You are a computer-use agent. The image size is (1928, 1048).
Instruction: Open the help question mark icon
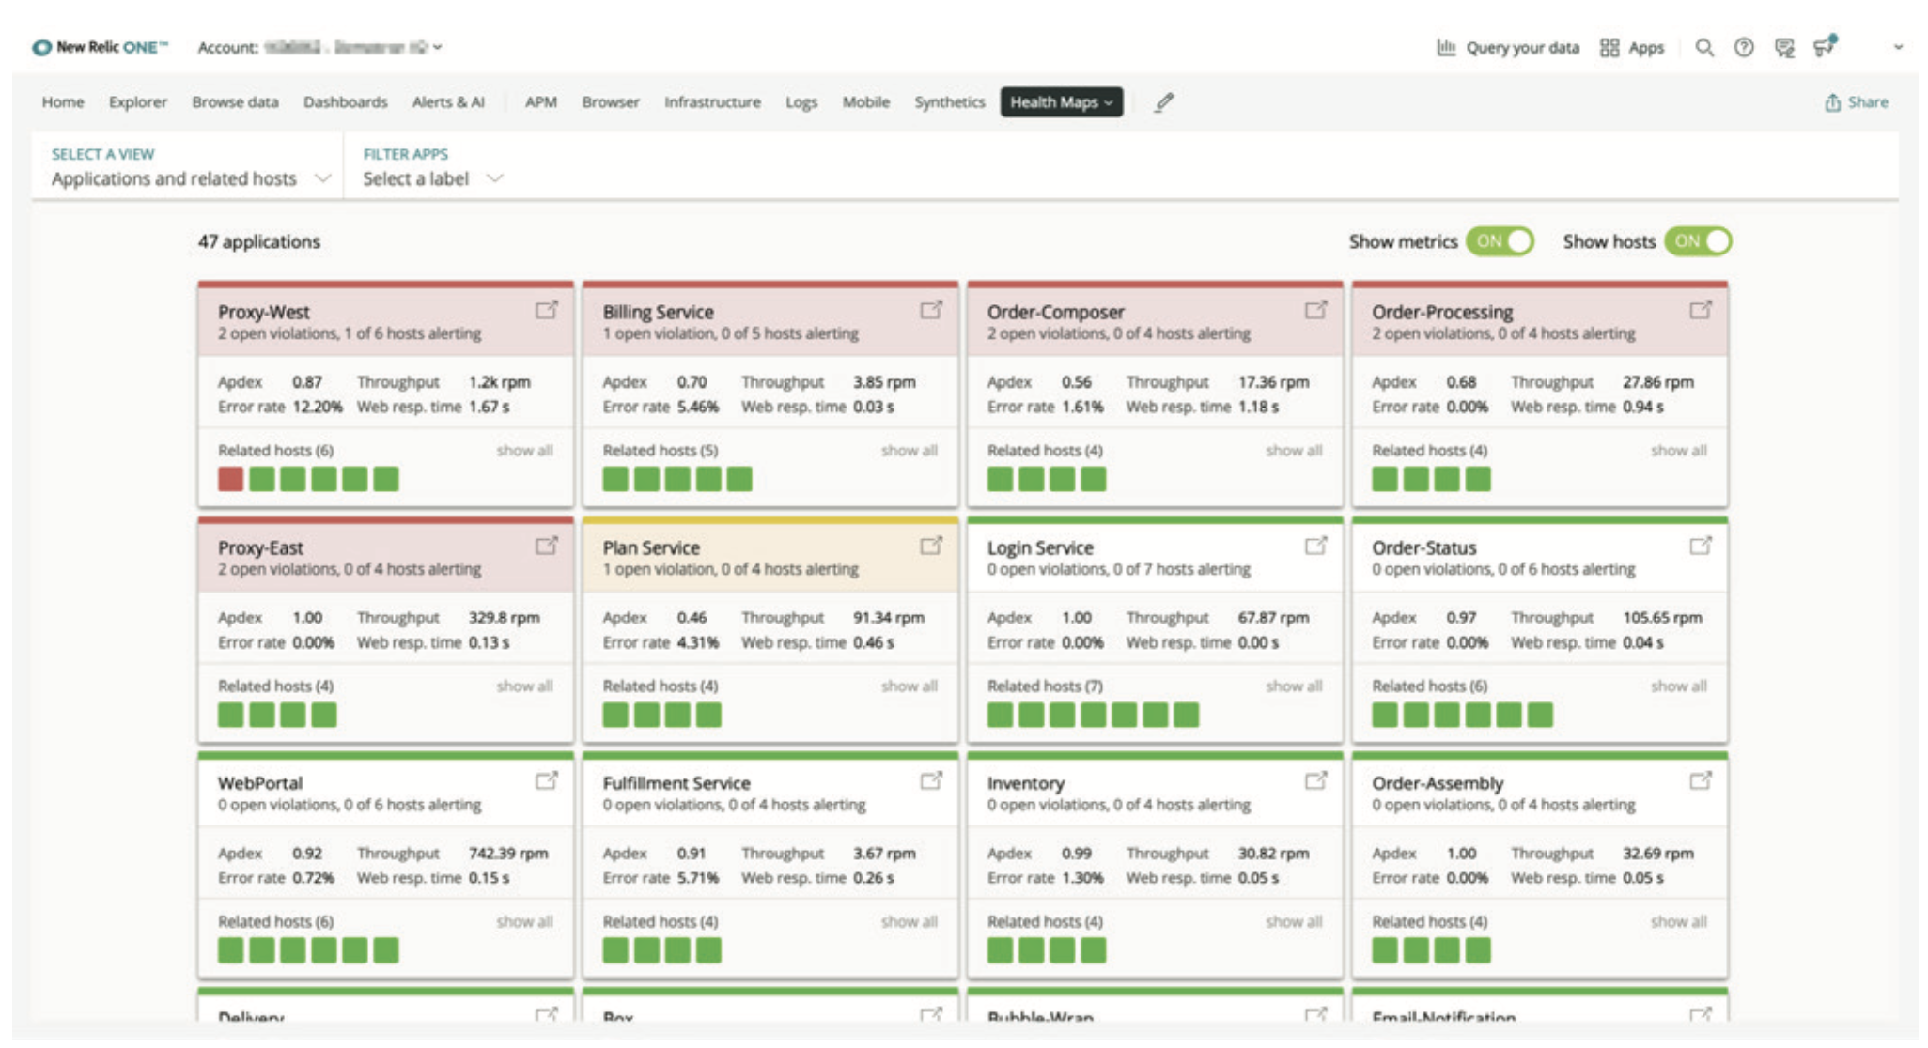pyautogui.click(x=1744, y=48)
